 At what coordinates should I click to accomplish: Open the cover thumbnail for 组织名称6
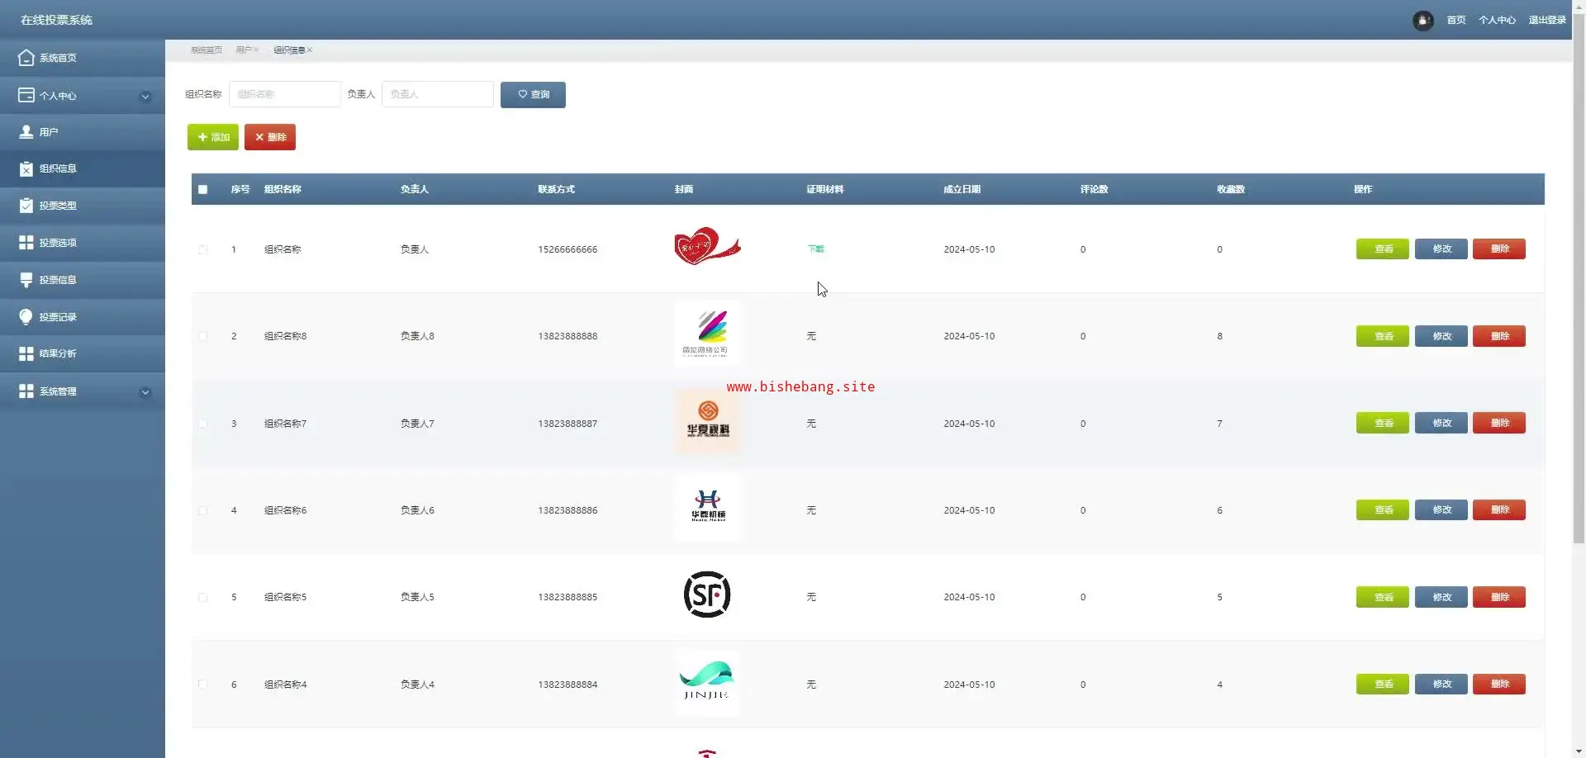707,508
